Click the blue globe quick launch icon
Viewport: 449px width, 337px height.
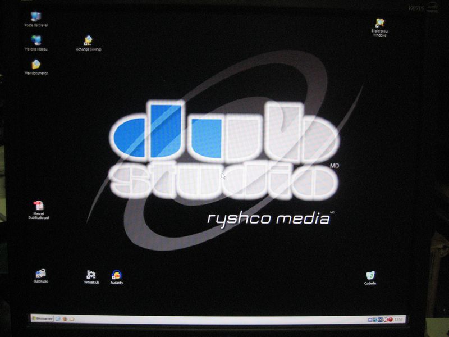(x=58, y=318)
